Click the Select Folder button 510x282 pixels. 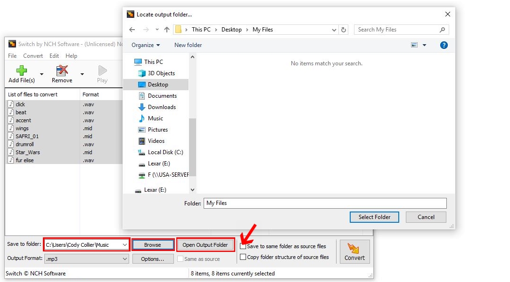(374, 217)
